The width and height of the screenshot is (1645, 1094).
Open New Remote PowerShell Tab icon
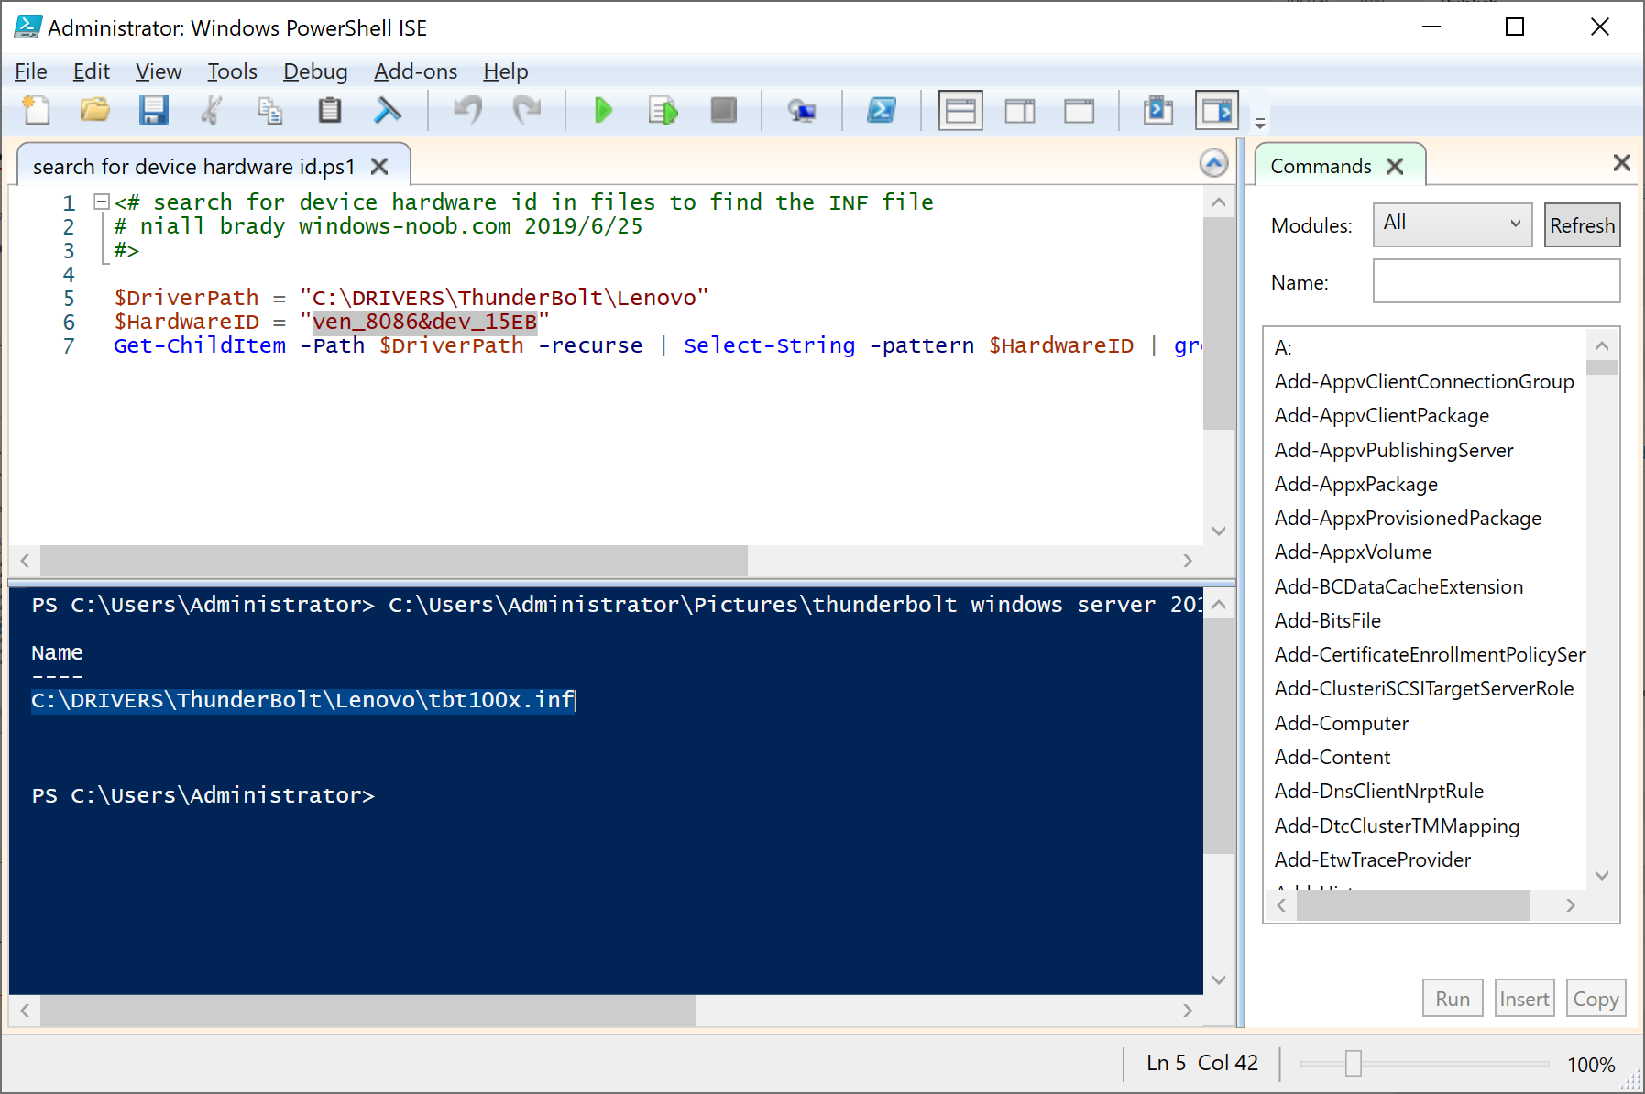click(x=802, y=111)
